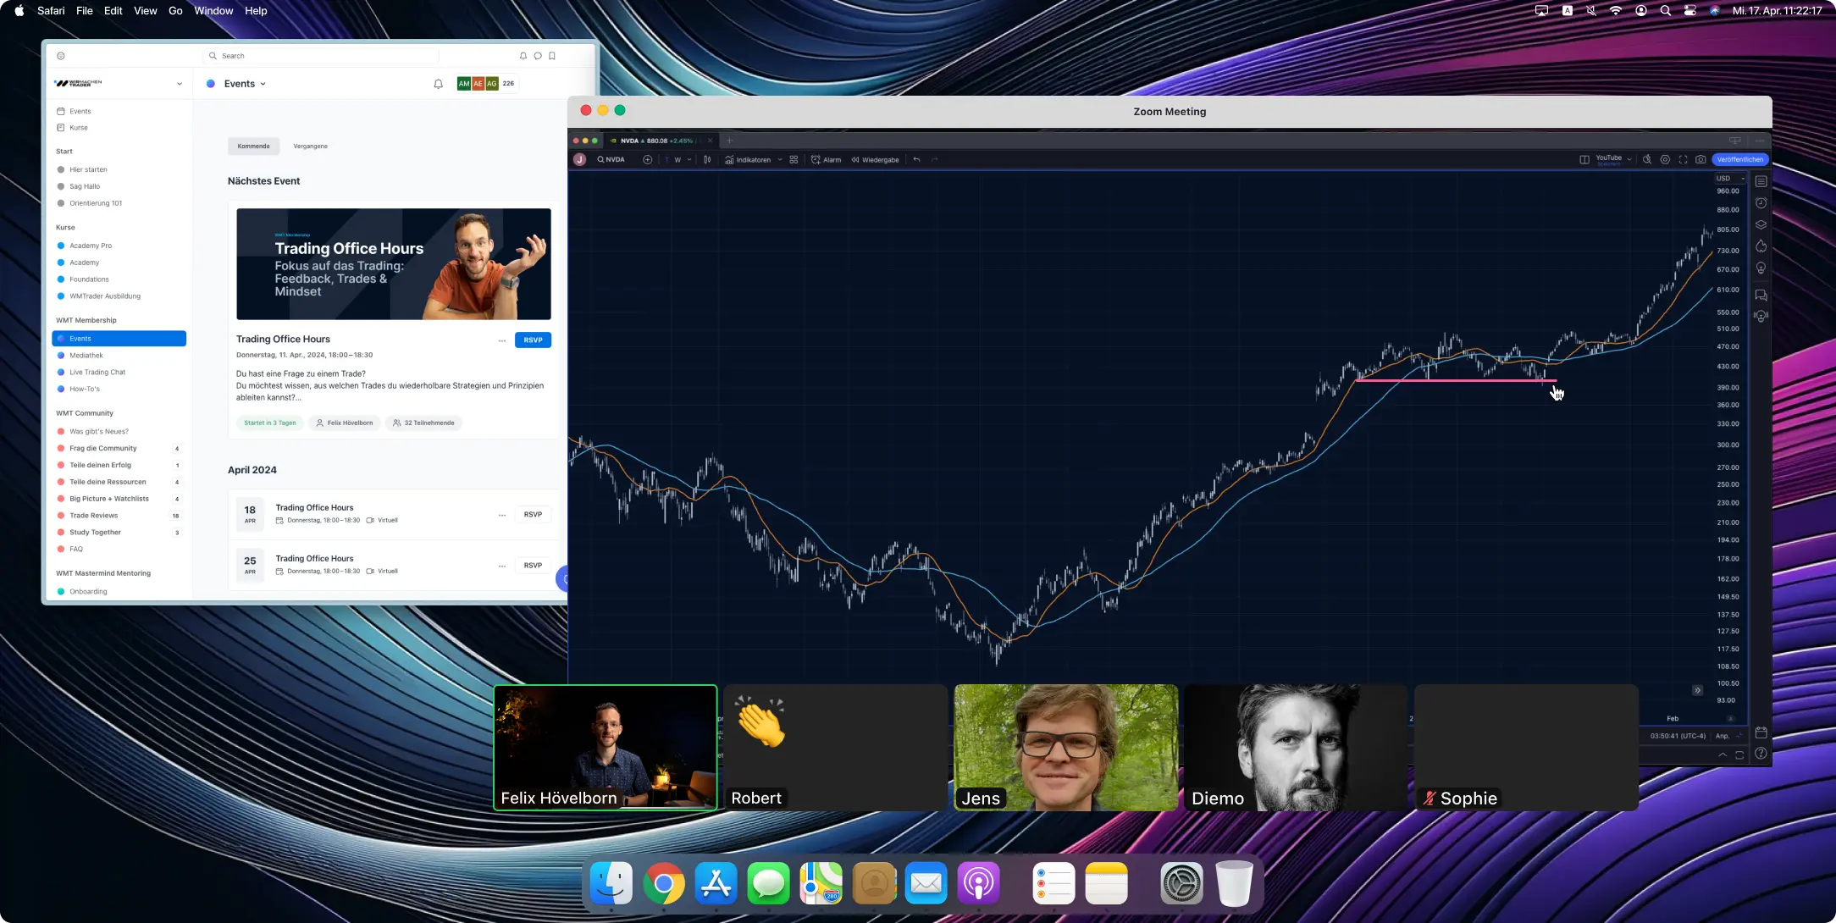Open Google Chrome from the Dock
This screenshot has width=1836, height=923.
point(664,883)
